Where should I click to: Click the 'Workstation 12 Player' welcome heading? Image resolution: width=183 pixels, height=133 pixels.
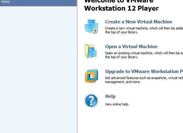point(122,8)
